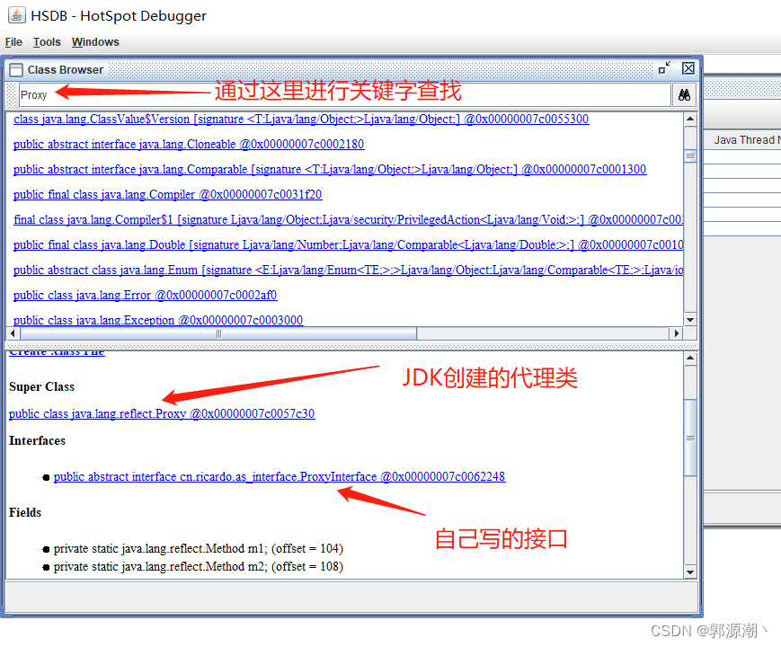Viewport: 781px width, 647px height.
Task: Click the restore-size icon on the Class Browser frame
Action: pyautogui.click(x=665, y=68)
